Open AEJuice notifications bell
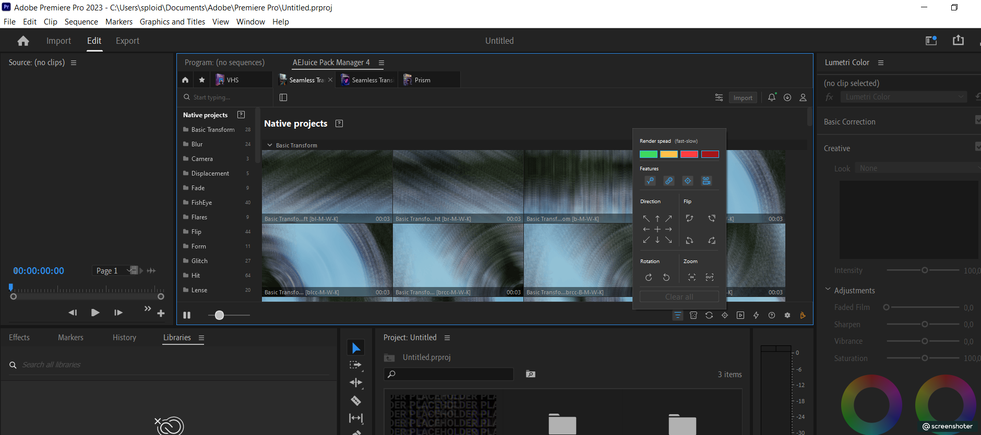Viewport: 981px width, 435px height. click(772, 97)
